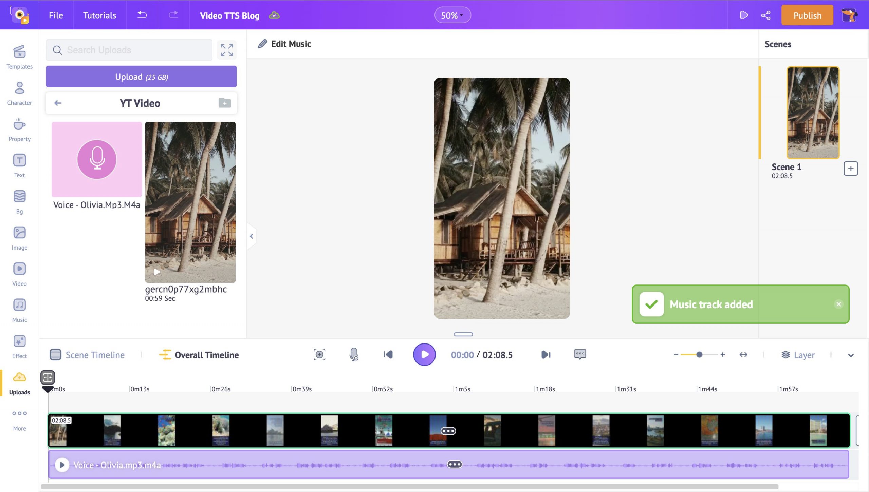Click the beach huts video thumbnail

click(x=190, y=201)
